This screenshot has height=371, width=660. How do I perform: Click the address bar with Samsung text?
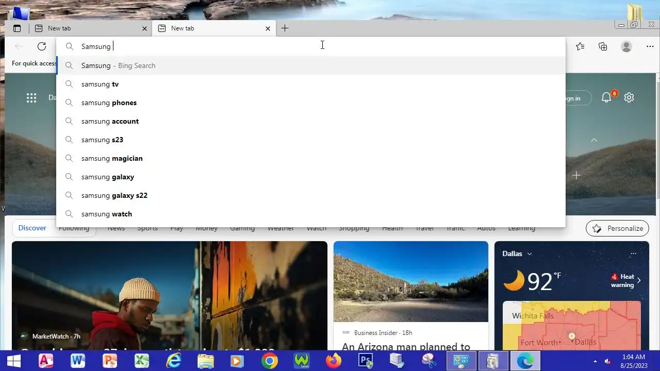pyautogui.click(x=311, y=46)
